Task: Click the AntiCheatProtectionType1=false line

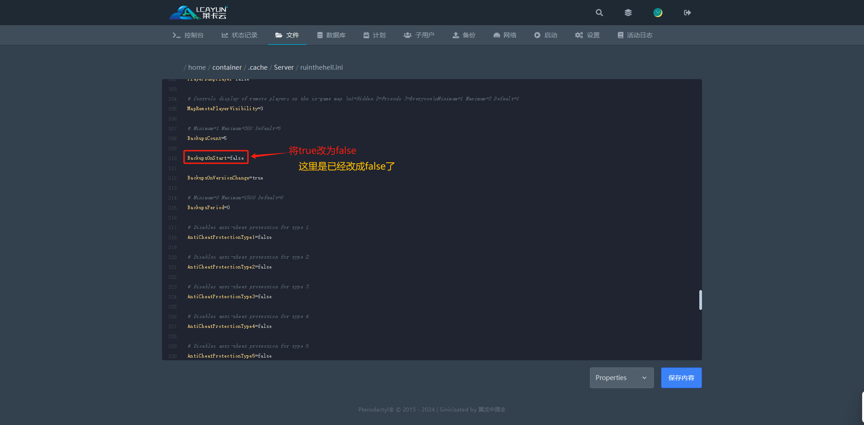Action: pyautogui.click(x=229, y=237)
